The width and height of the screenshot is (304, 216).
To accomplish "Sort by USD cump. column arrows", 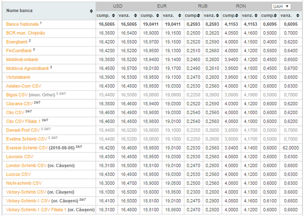I will (x=113, y=16).
